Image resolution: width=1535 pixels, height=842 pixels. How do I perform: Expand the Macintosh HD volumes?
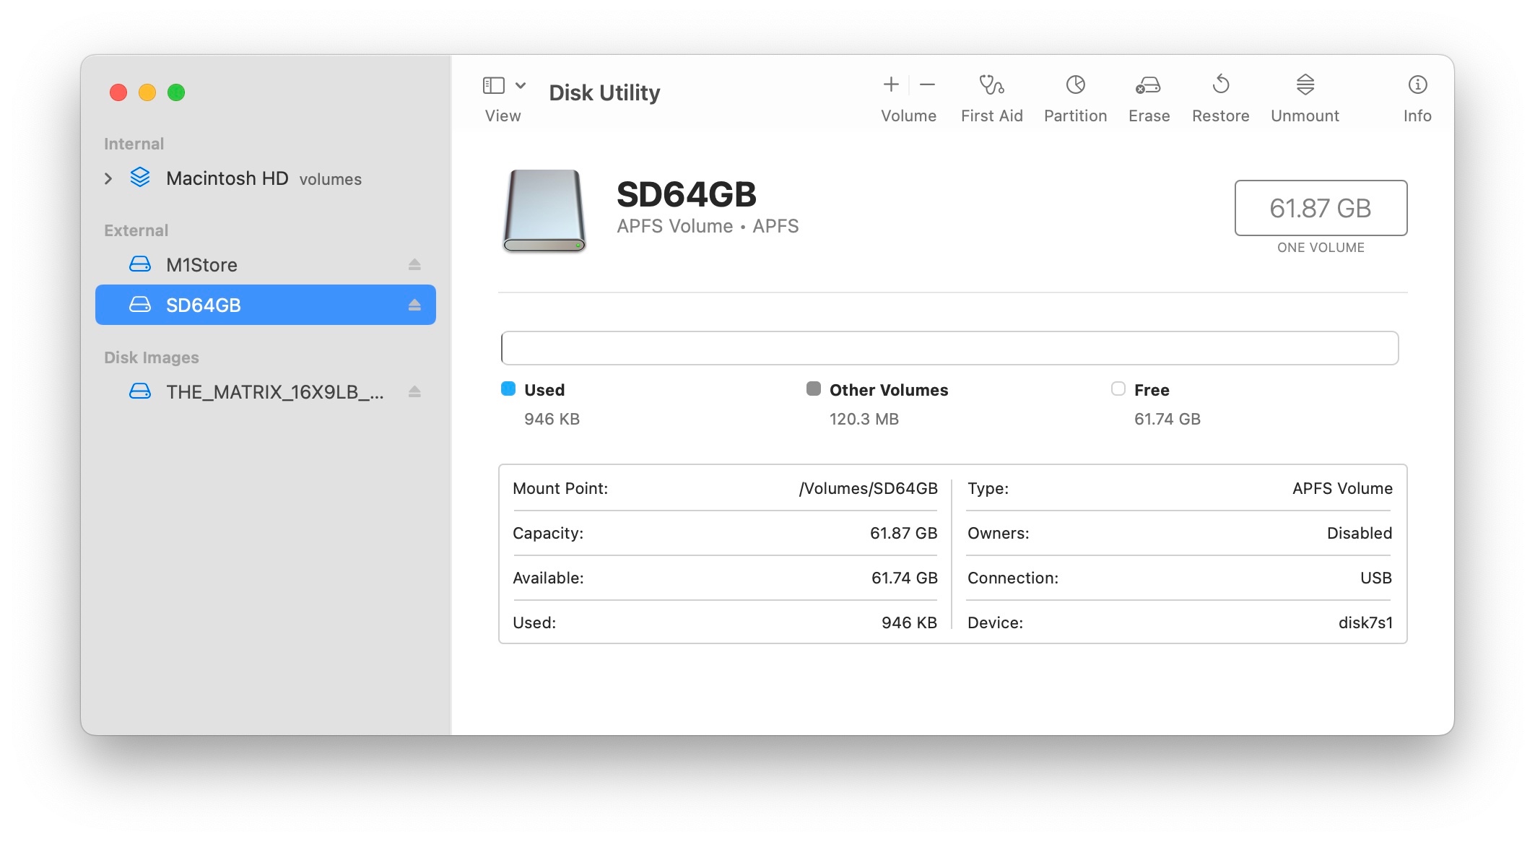(109, 178)
